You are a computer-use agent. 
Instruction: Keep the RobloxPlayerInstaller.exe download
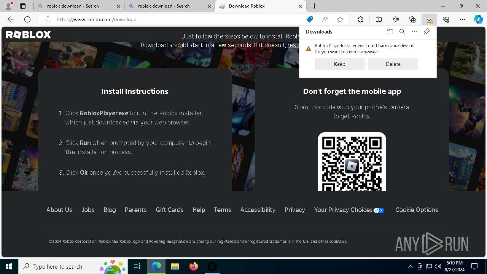pos(339,64)
